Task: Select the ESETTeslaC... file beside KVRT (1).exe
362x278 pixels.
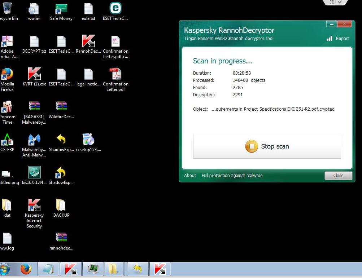Action: tap(61, 77)
